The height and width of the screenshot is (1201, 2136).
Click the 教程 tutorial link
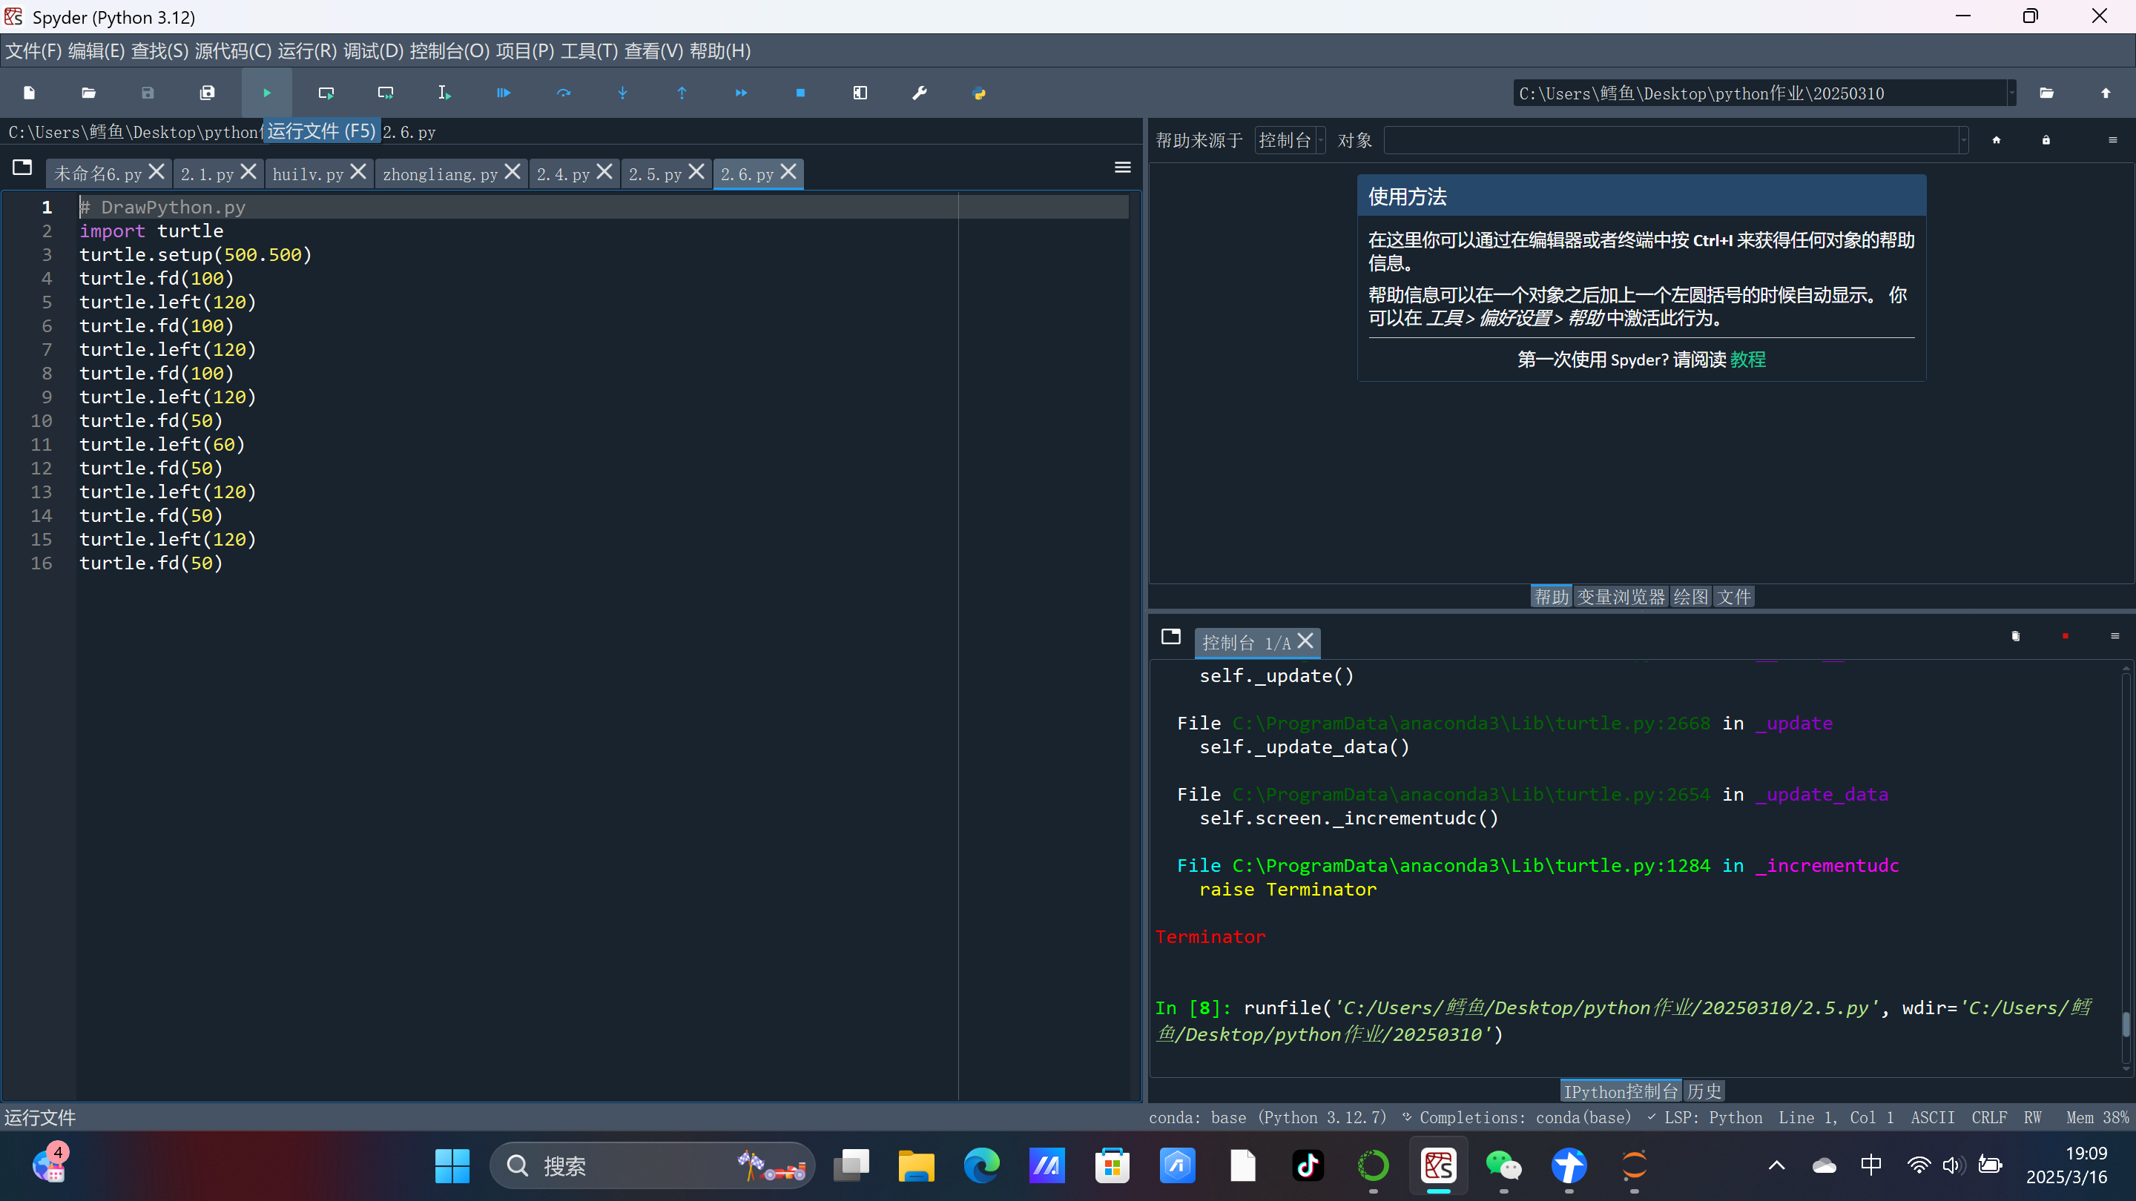point(1748,360)
